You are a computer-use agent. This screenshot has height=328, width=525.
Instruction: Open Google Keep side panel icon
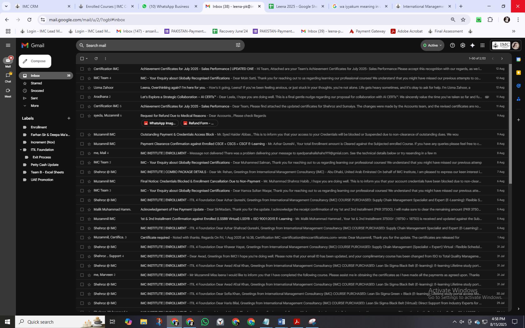518,72
